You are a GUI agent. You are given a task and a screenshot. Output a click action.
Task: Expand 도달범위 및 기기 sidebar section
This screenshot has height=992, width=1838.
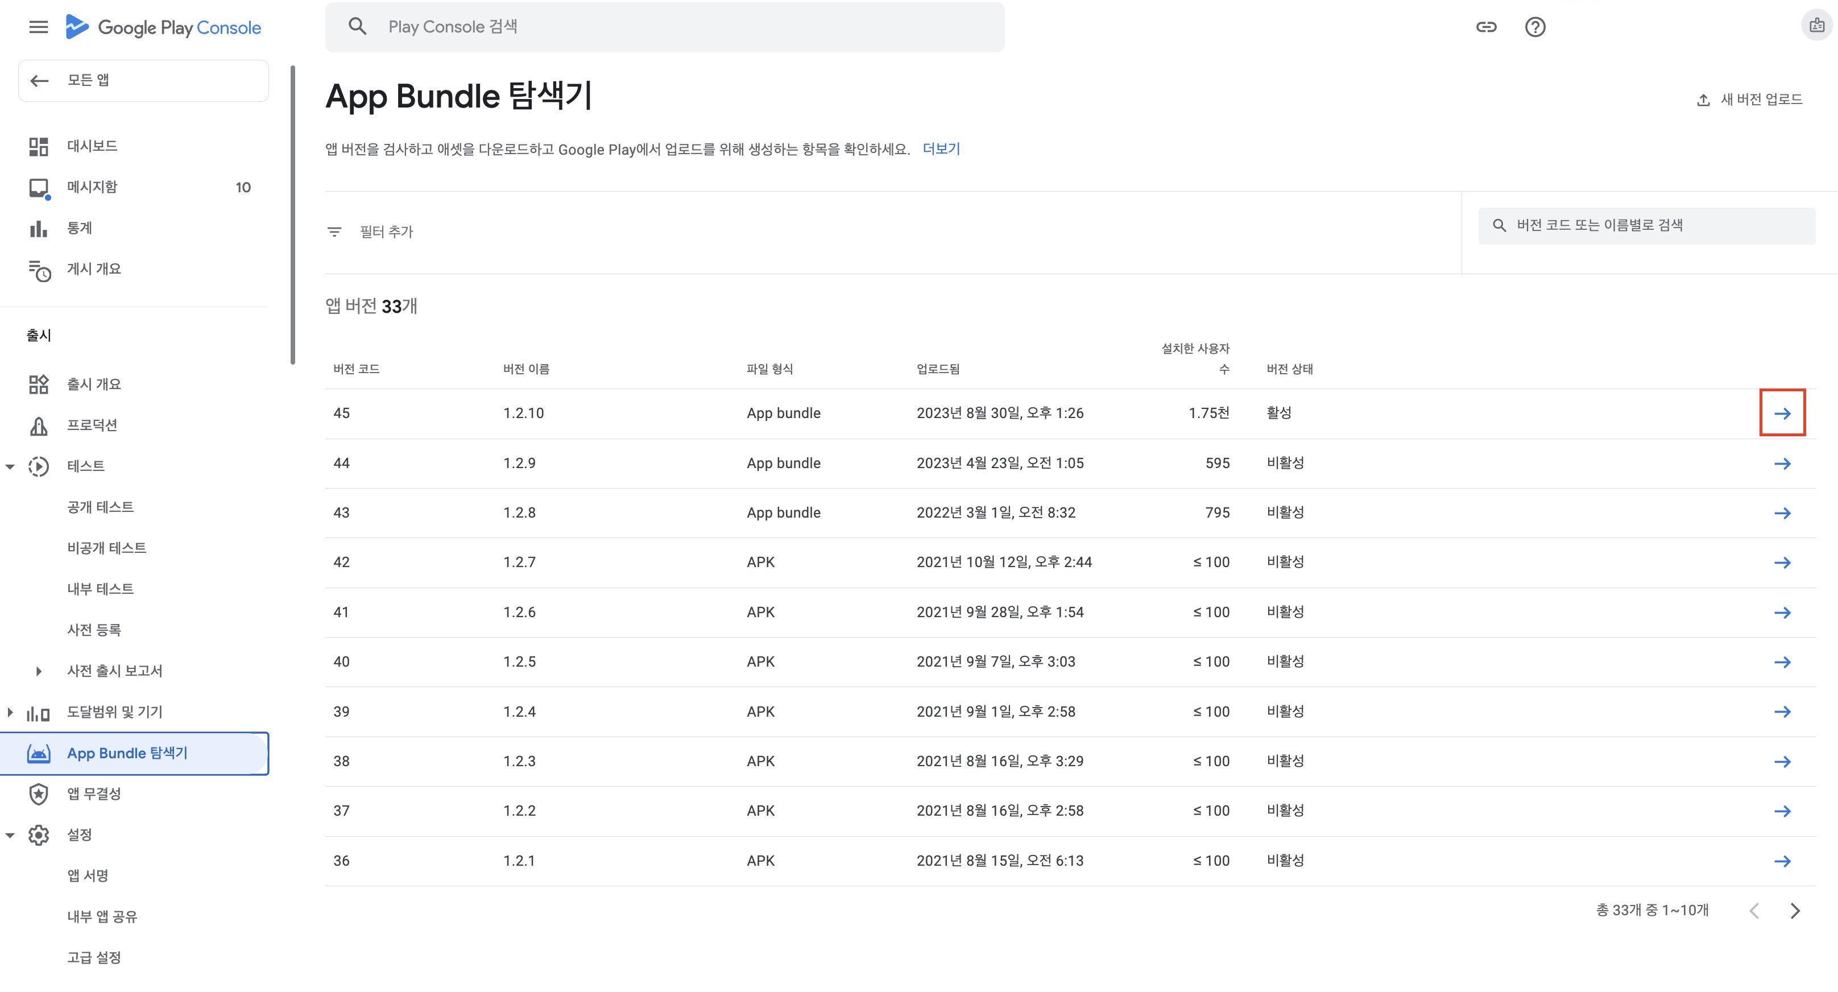pyautogui.click(x=10, y=712)
